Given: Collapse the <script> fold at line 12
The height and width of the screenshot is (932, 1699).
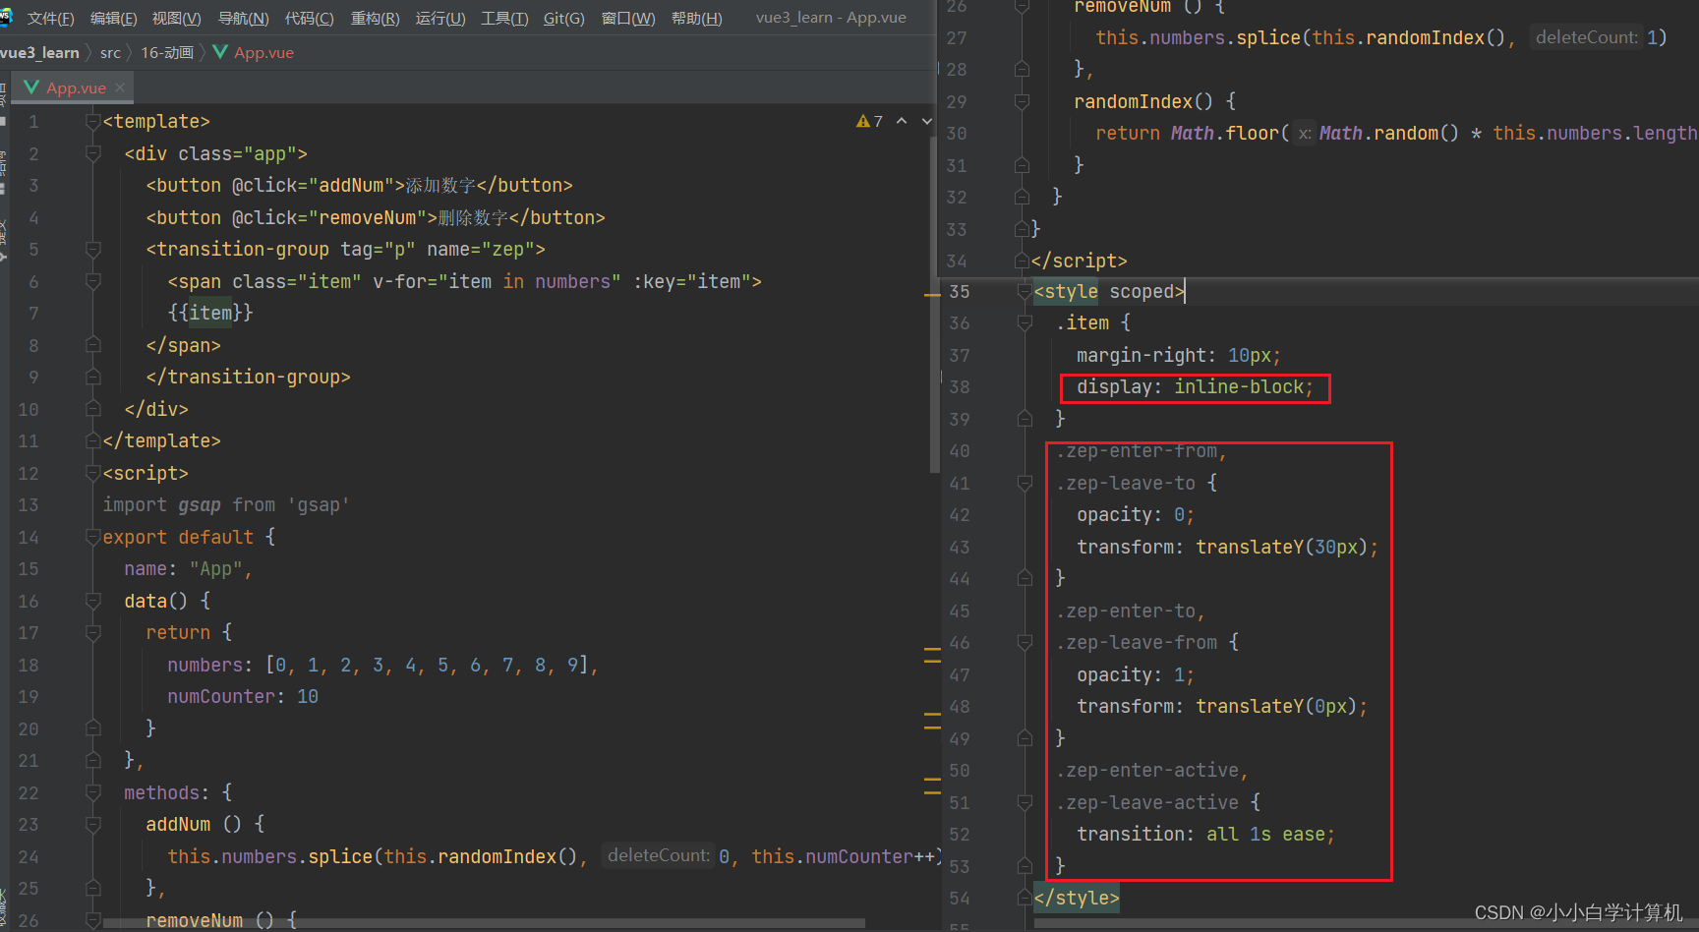Looking at the screenshot, I should point(93,473).
